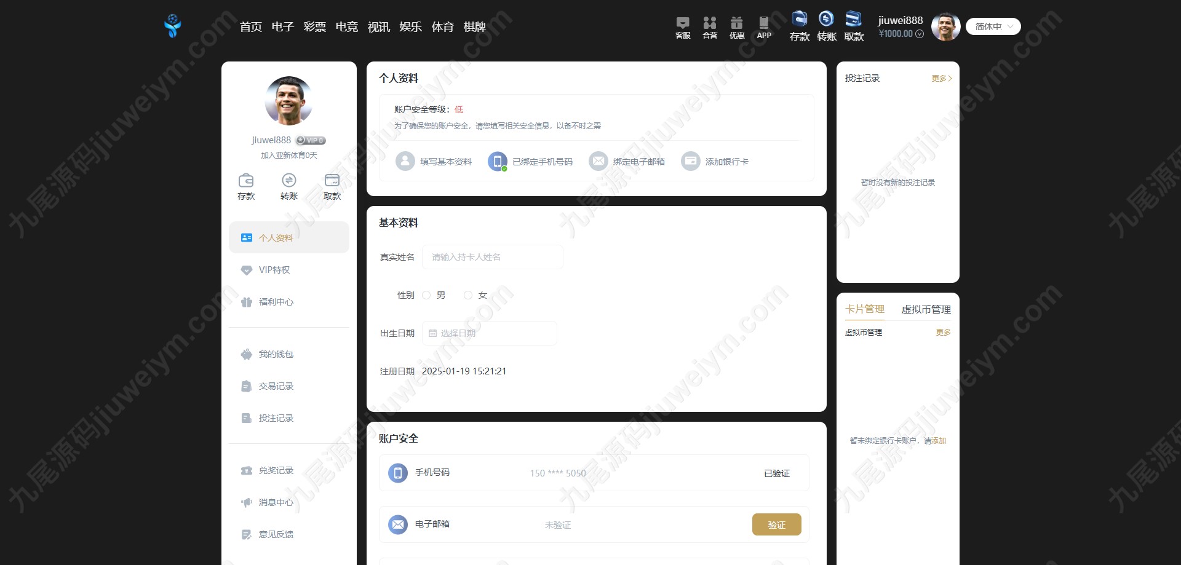Open the 出生日期 date picker
The height and width of the screenshot is (565, 1181).
(x=490, y=333)
